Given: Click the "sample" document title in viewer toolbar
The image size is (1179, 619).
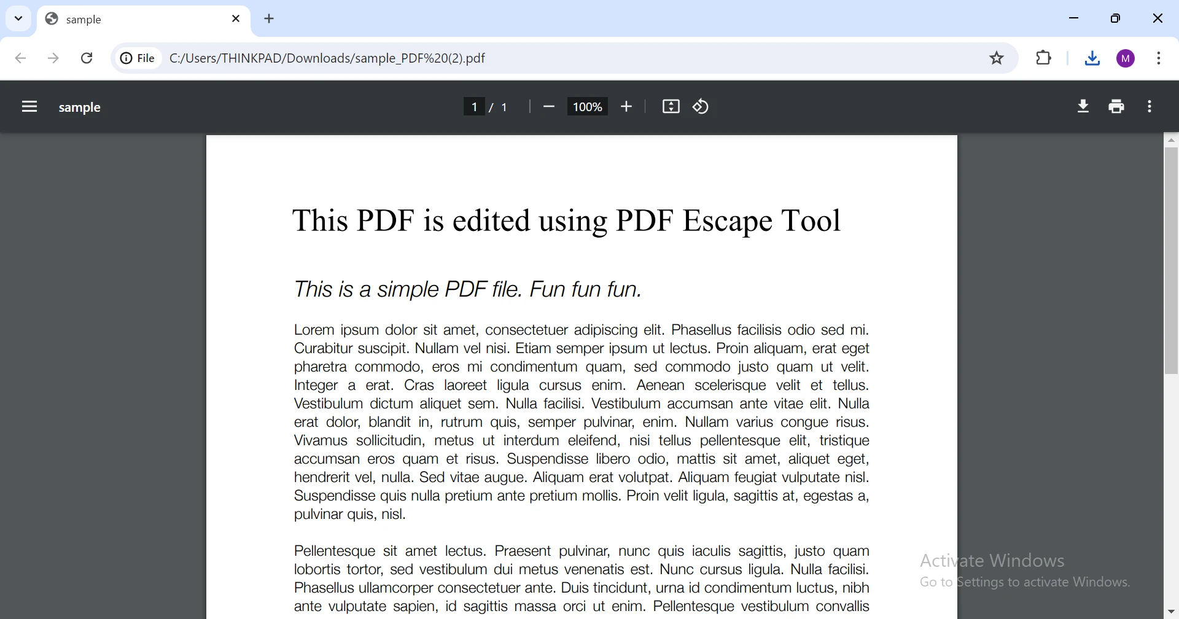Looking at the screenshot, I should click(x=80, y=107).
